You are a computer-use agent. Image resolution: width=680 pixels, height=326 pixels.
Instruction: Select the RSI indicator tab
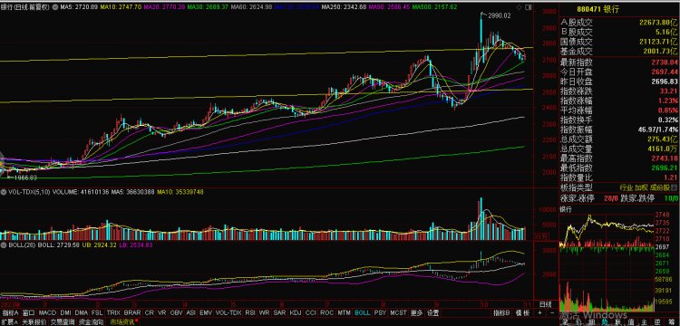point(250,312)
